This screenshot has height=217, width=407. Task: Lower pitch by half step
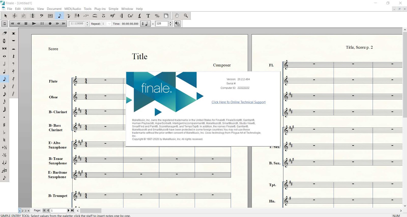point(4,155)
